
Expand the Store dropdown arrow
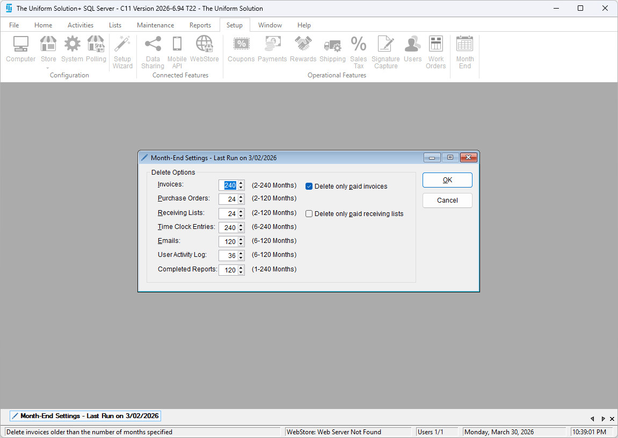tap(48, 68)
